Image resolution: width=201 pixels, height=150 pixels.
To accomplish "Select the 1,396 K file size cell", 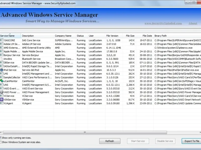I will (130, 103).
